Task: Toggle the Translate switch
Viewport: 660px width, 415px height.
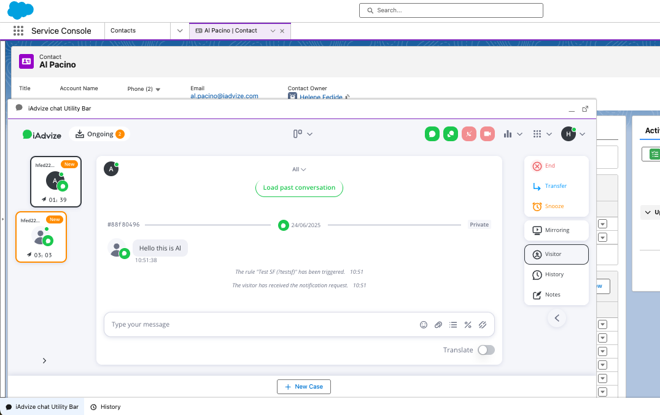Action: point(486,350)
